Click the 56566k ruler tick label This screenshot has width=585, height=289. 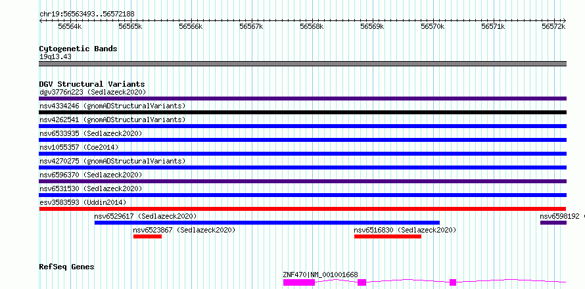click(x=191, y=26)
